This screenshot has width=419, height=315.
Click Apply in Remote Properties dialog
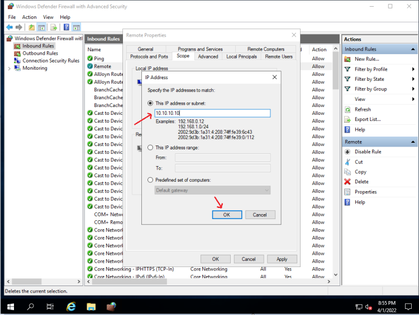click(282, 259)
